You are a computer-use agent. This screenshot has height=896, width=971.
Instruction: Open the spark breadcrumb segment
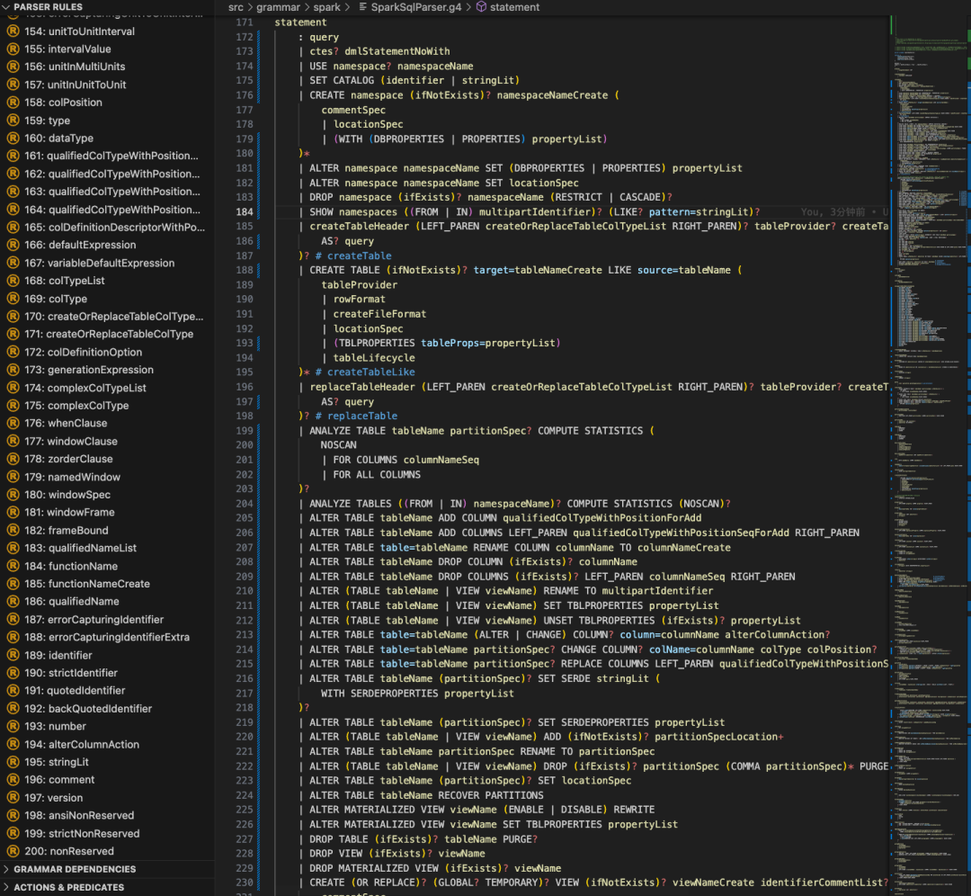pos(326,7)
